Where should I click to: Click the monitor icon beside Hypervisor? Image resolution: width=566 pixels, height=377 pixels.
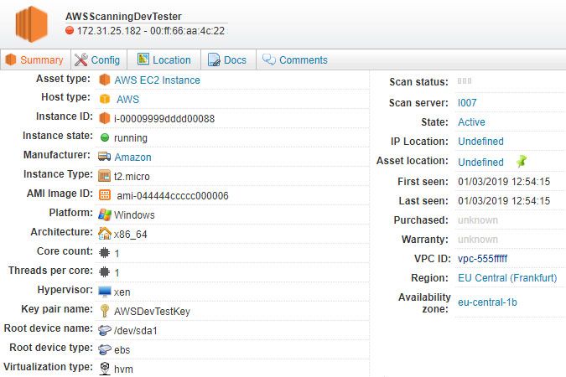[105, 292]
